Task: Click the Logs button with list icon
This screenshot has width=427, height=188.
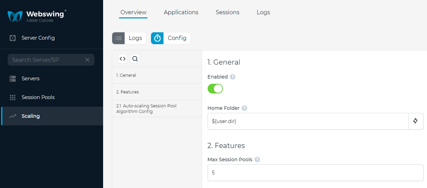Action: click(129, 38)
